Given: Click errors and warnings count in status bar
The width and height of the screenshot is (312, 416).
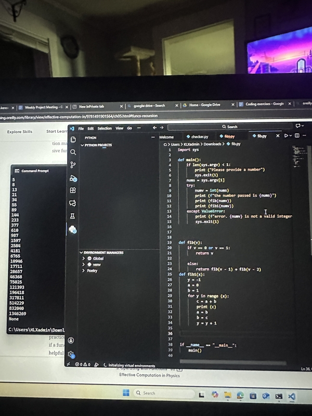Looking at the screenshot, I should [x=82, y=365].
